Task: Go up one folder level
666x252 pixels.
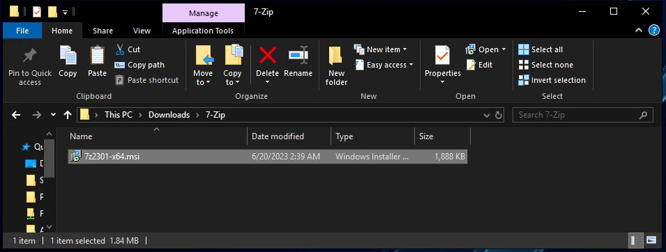Action: tap(68, 115)
